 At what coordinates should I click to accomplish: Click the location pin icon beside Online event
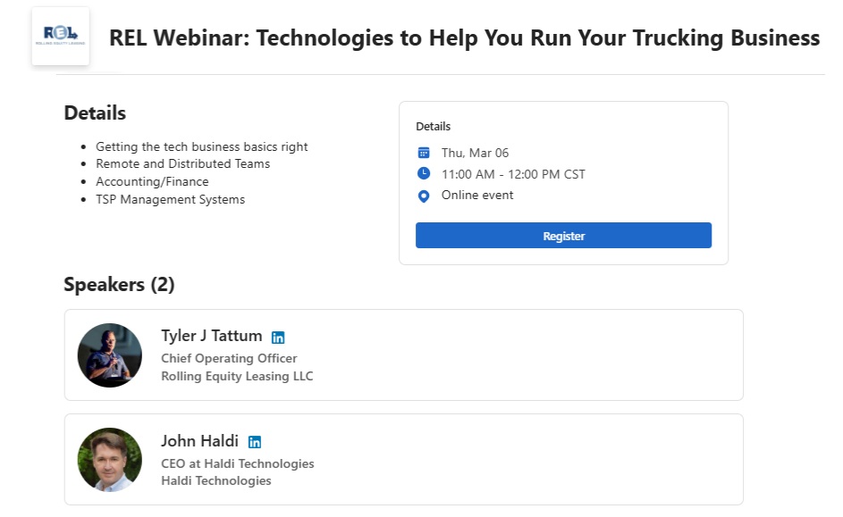pos(424,196)
